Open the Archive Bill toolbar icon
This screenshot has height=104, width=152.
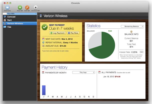[36, 7]
